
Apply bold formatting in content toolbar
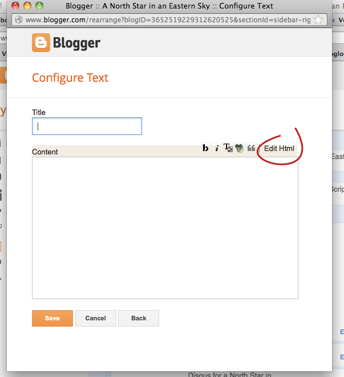pos(205,148)
